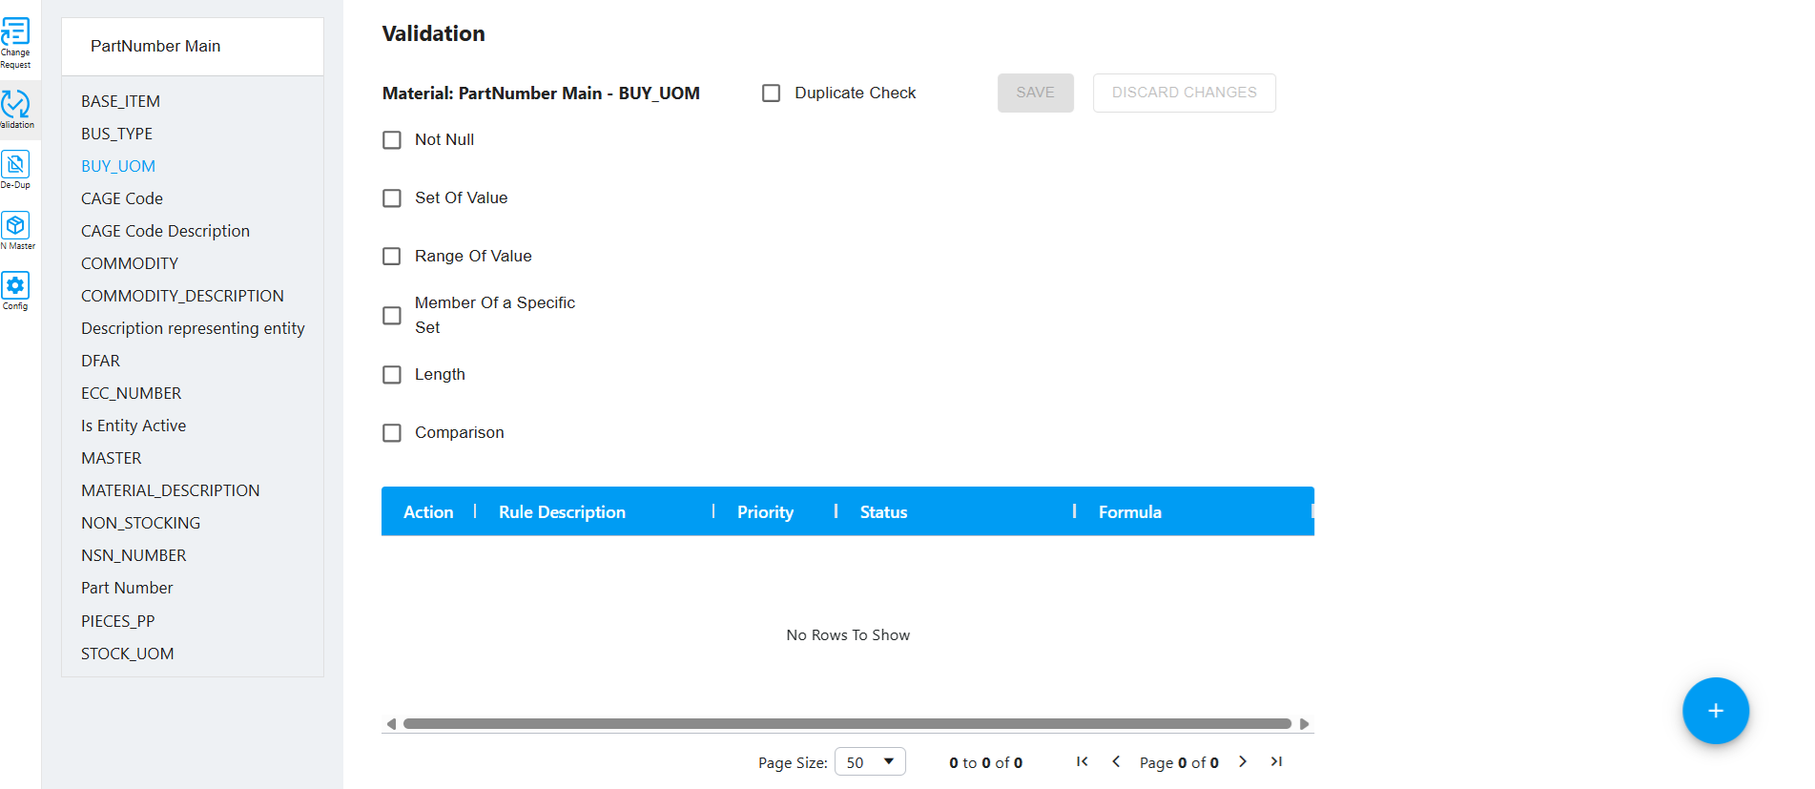1815x789 pixels.
Task: Select CAGE Code in the field list
Action: click(x=122, y=198)
